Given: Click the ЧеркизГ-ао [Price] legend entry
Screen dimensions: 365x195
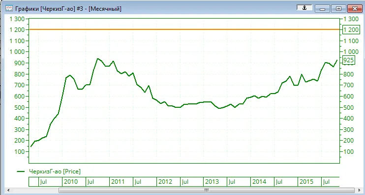Looking at the screenshot, I should [x=55, y=171].
